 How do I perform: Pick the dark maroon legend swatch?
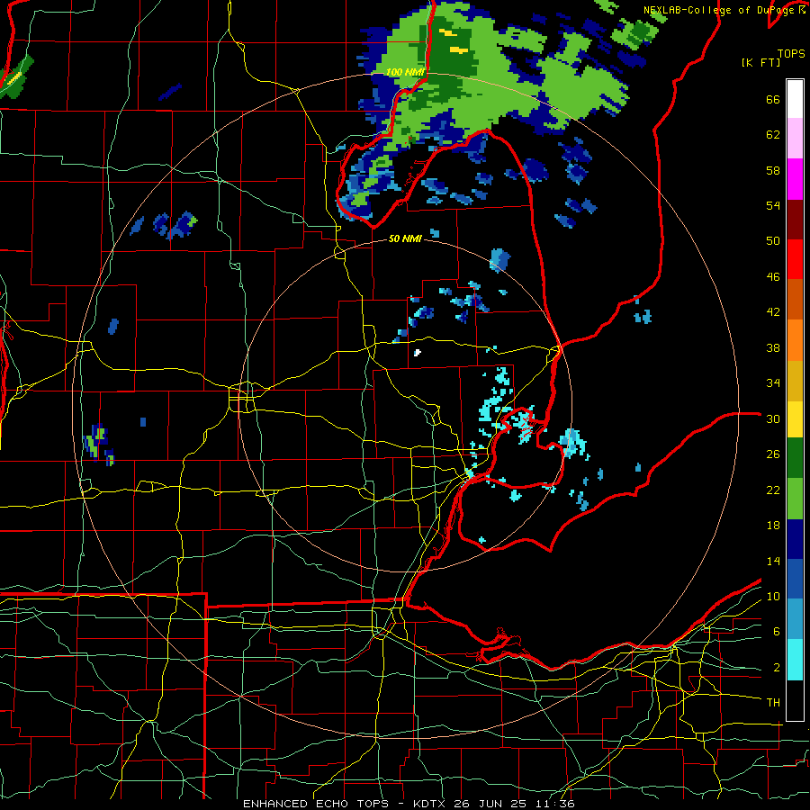click(x=795, y=220)
